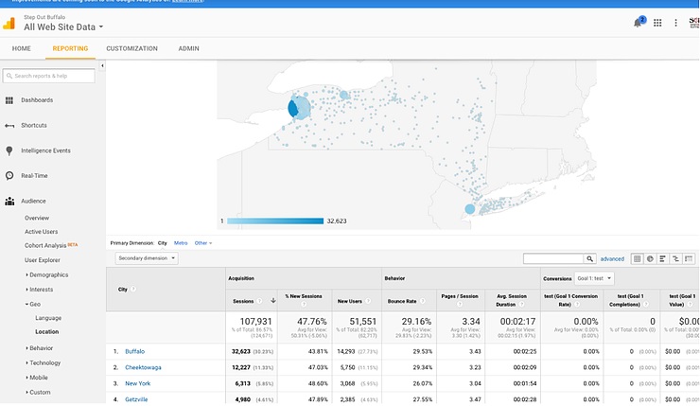The image size is (700, 406).
Task: Select City as primary dimension
Action: tap(162, 243)
